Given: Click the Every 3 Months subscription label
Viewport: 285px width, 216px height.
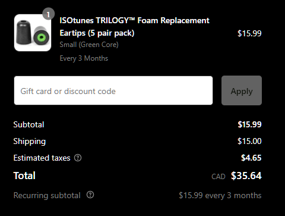Looking at the screenshot, I should click(84, 58).
